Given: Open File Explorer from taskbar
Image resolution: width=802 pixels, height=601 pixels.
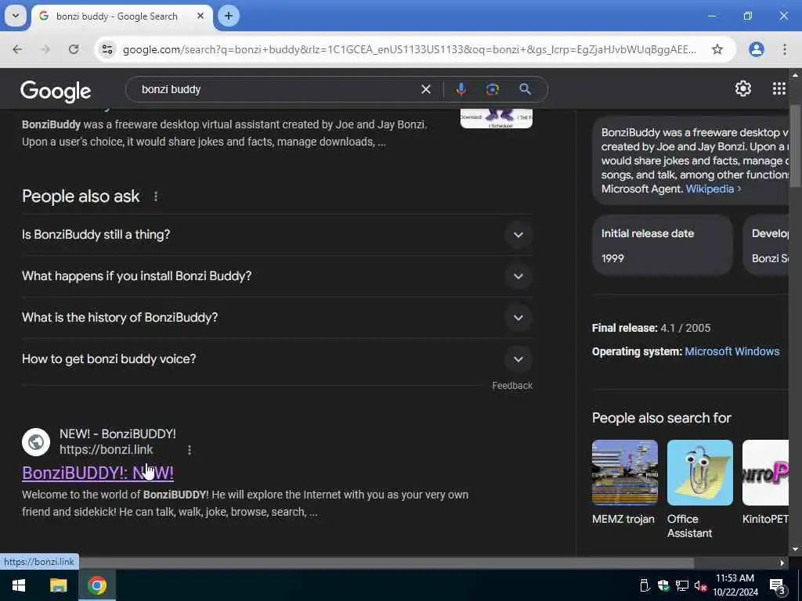Looking at the screenshot, I should (x=58, y=585).
